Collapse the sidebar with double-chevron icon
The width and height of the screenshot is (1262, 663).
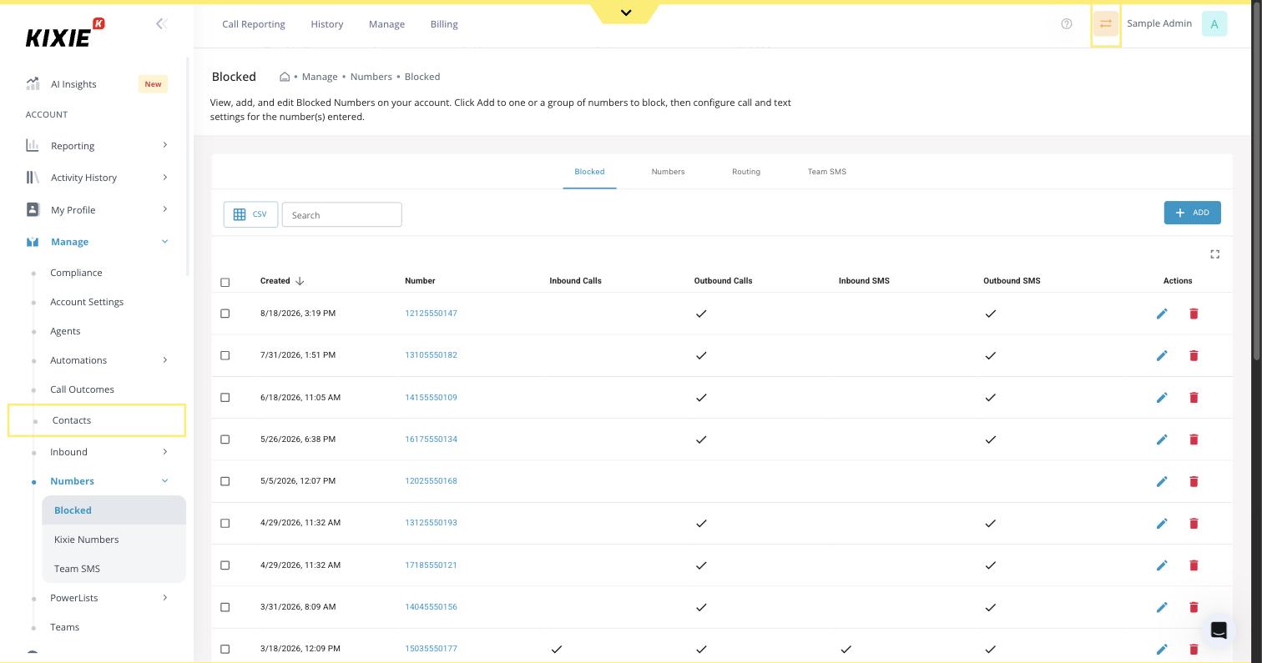[162, 23]
